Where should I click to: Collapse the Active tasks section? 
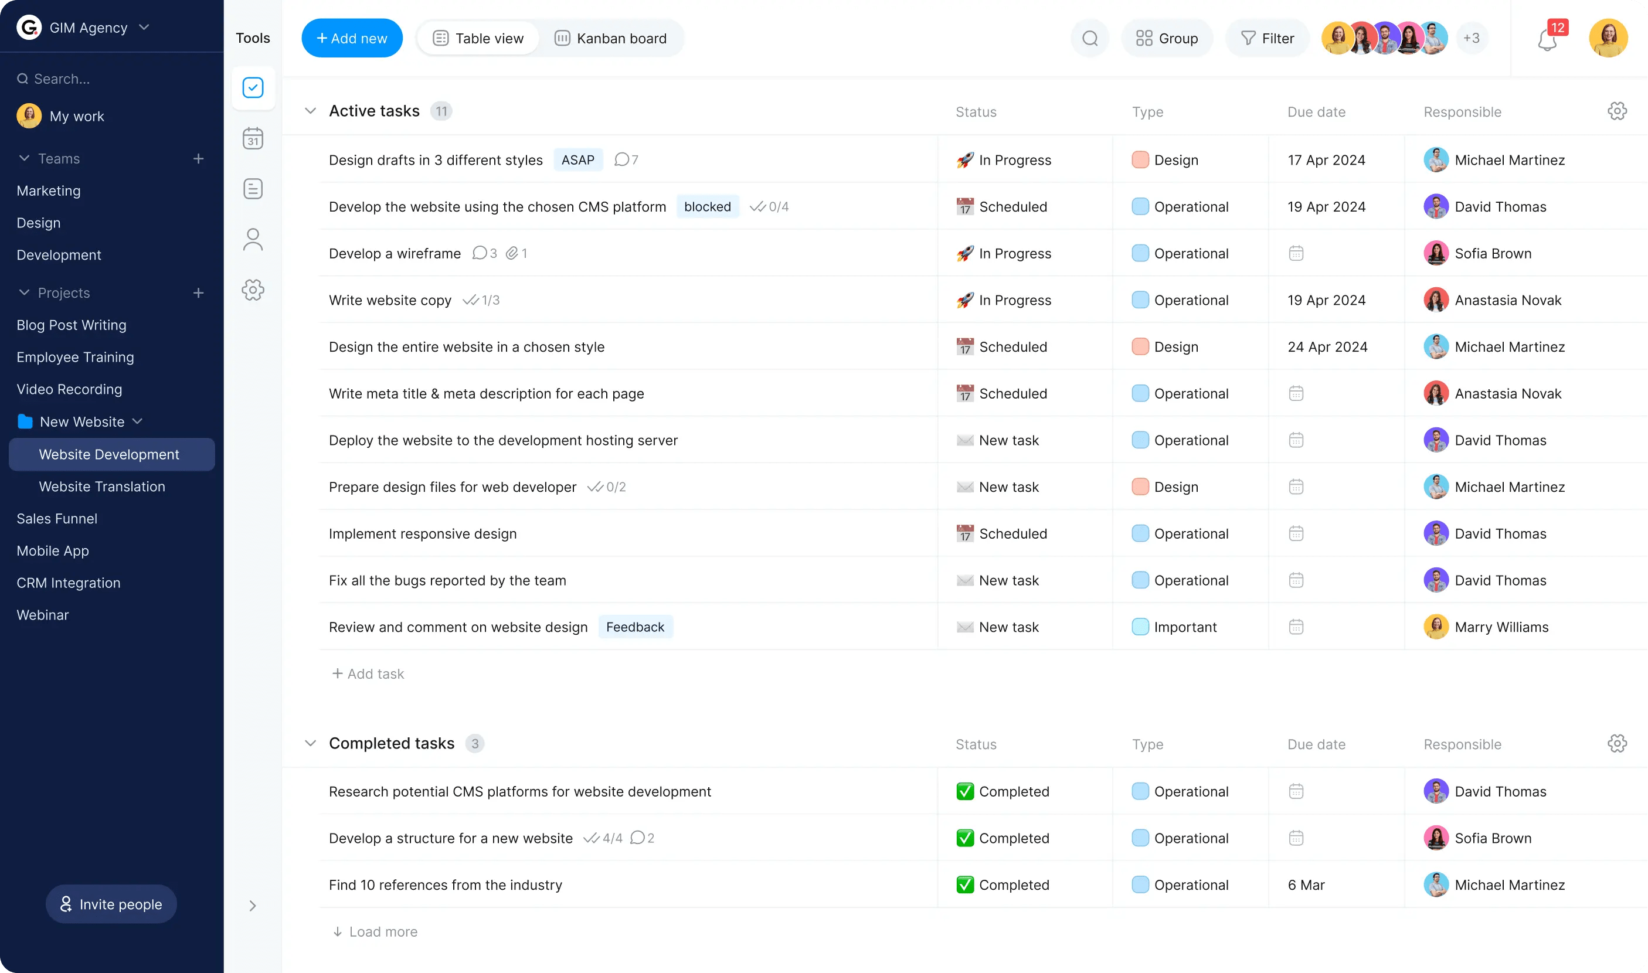(310, 111)
